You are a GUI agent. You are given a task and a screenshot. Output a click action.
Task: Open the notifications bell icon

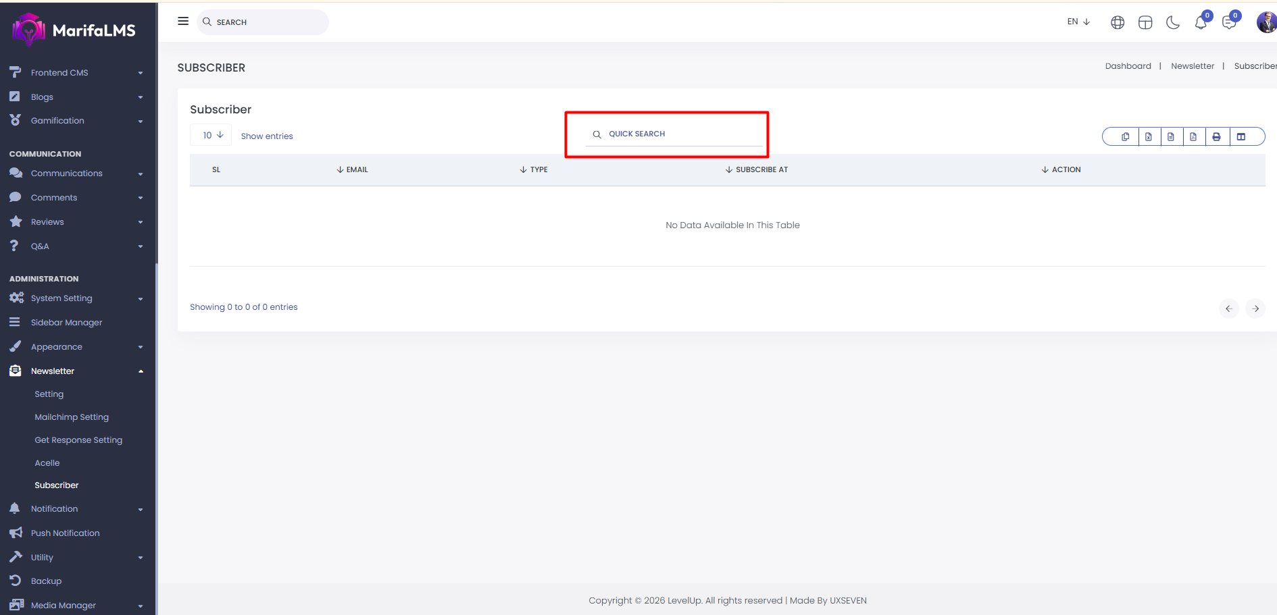coord(1201,23)
